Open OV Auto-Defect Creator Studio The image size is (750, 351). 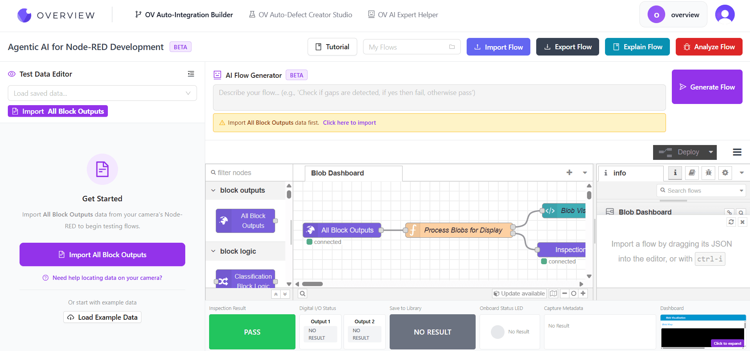coord(300,14)
